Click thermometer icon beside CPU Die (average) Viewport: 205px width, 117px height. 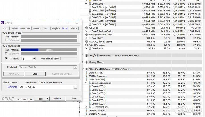87,76
